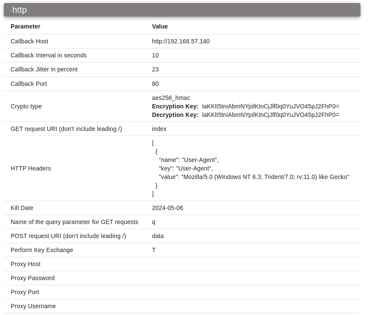Click the Proxy Port row label
This screenshot has height=315, width=369.
[25, 292]
